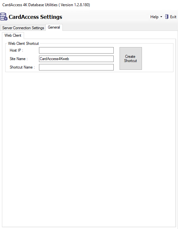Click the Web Client Shortcut group label
The width and height of the screenshot is (178, 229).
[23, 44]
